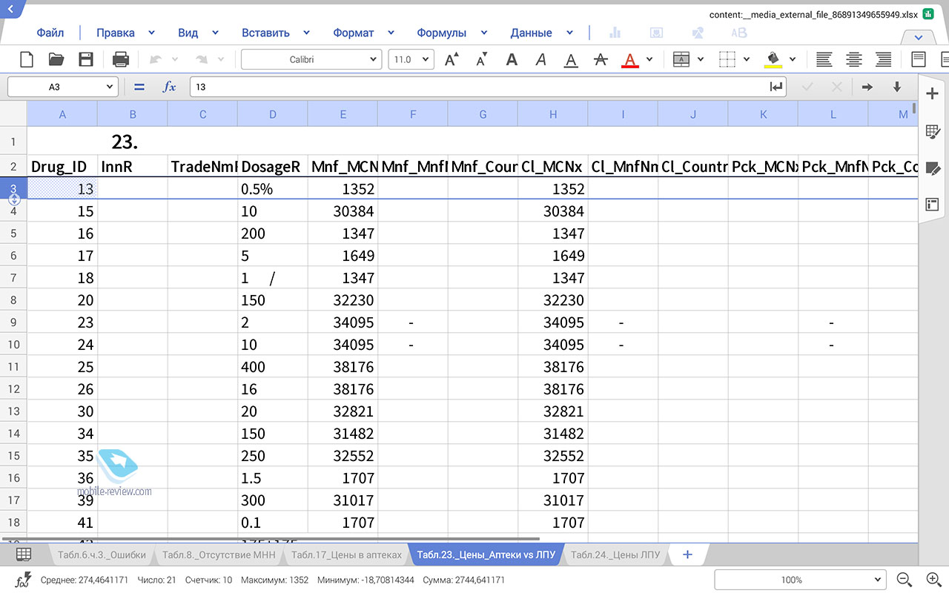Click the Drug_ID header cell
This screenshot has width=949, height=593.
62,167
